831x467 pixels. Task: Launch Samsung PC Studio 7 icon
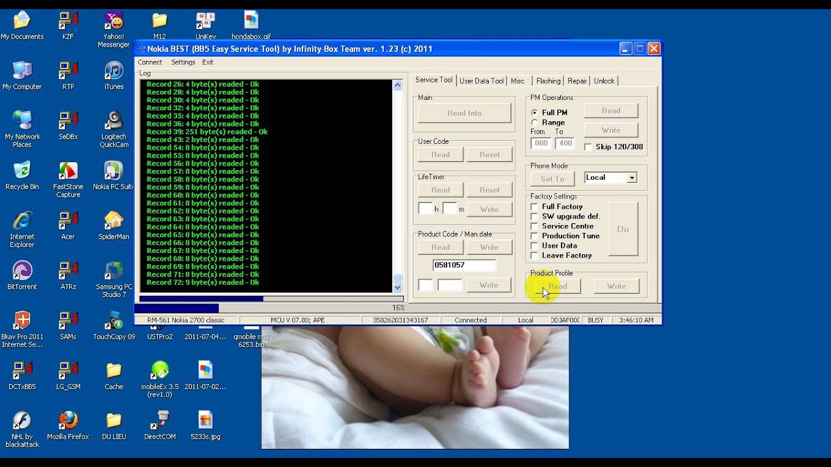114,279
